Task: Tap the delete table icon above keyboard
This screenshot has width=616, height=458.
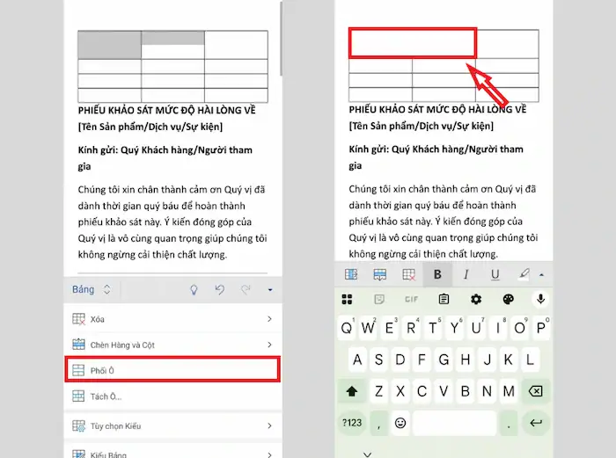Action: click(x=408, y=274)
